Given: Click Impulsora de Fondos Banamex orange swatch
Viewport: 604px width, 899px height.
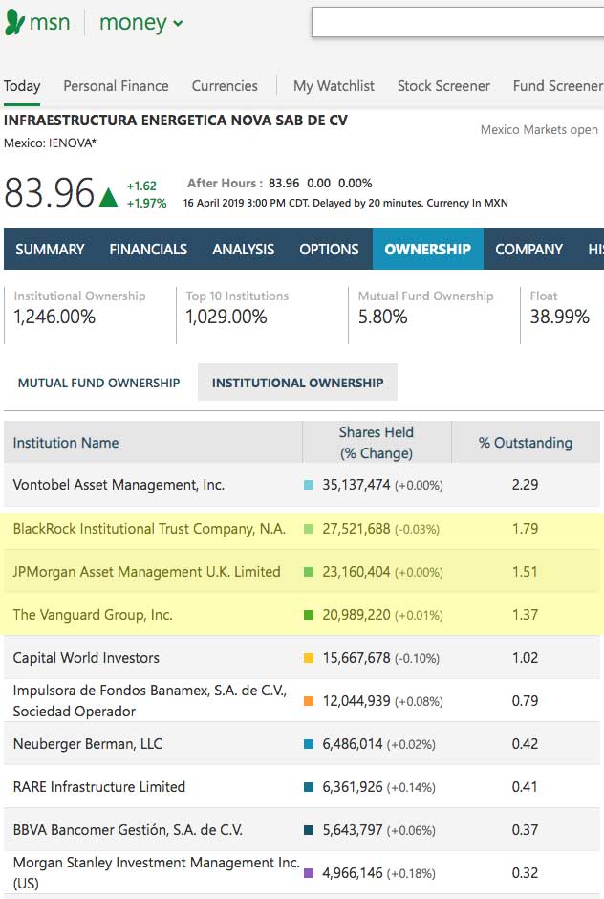Looking at the screenshot, I should click(309, 701).
